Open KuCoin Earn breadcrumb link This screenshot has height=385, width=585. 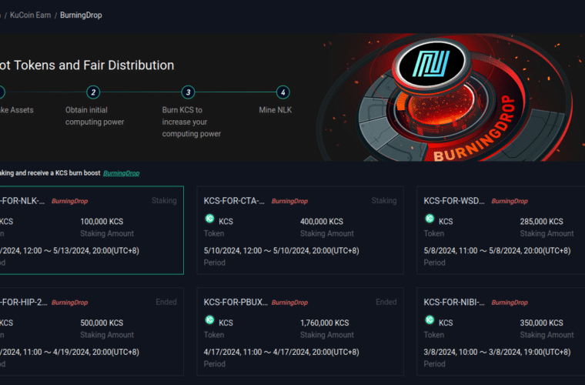tap(30, 15)
